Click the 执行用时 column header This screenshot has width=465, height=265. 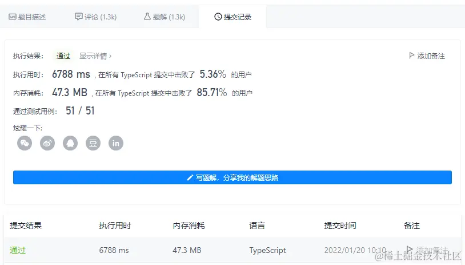pos(115,226)
